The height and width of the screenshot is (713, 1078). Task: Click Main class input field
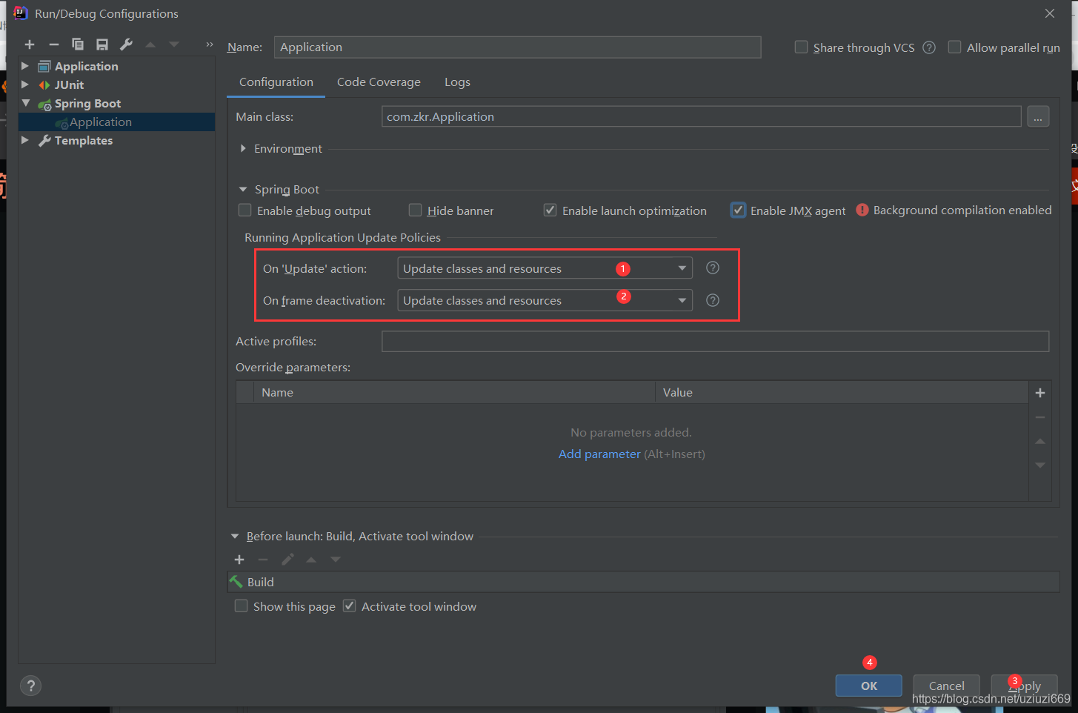701,116
